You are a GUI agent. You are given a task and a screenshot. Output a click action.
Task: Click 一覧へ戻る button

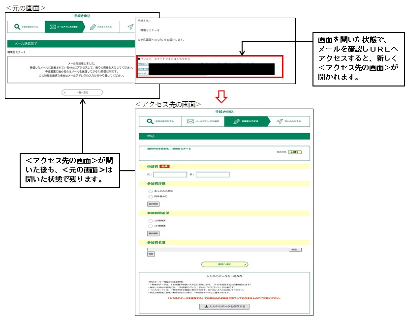click(82, 92)
